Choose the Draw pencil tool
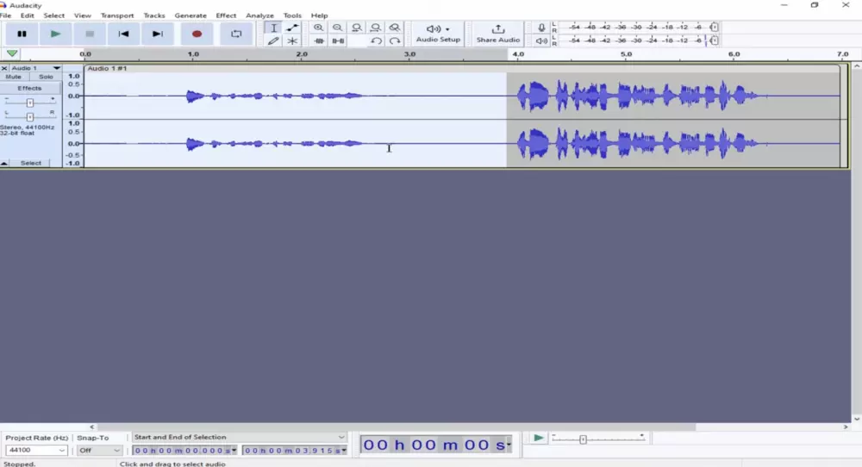The height and width of the screenshot is (467, 862). tap(273, 40)
